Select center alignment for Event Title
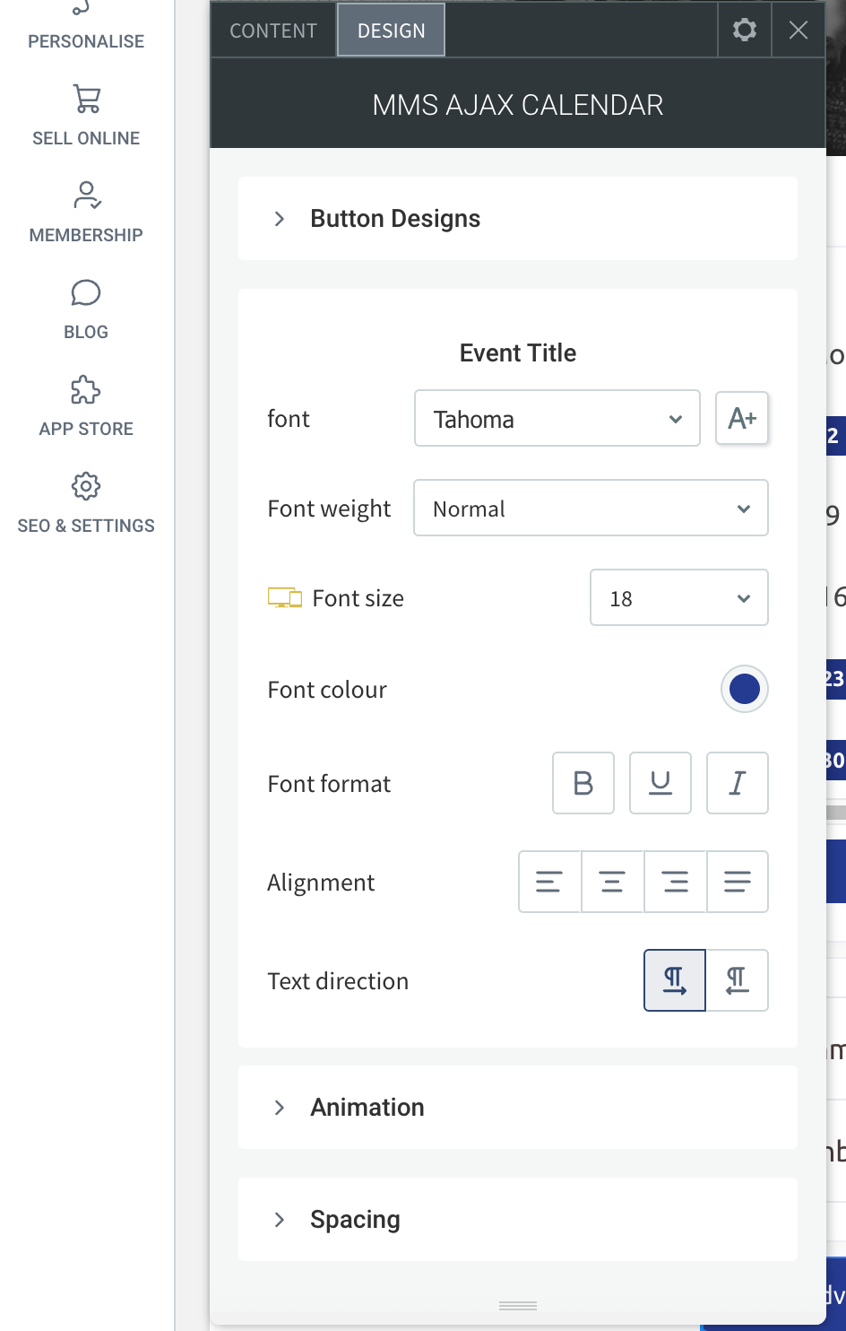This screenshot has width=846, height=1331. point(612,882)
